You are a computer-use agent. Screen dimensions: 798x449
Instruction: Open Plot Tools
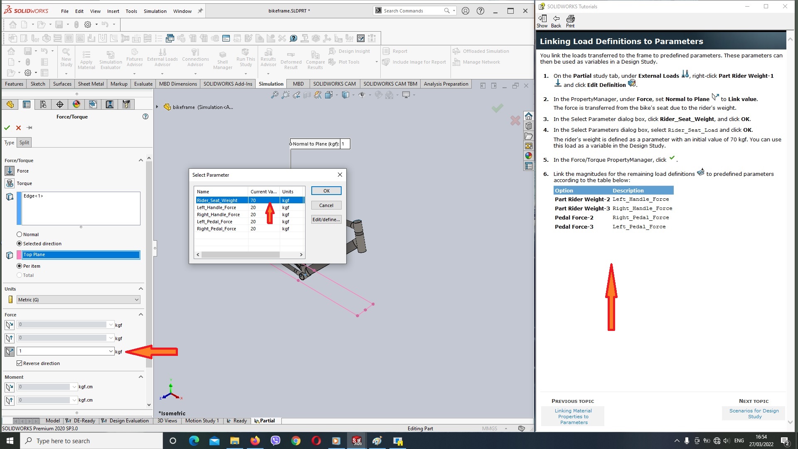click(x=344, y=62)
